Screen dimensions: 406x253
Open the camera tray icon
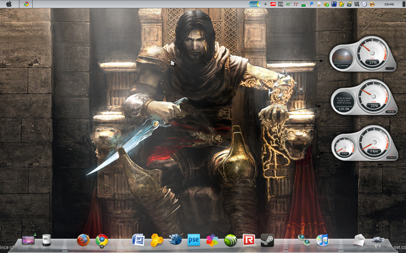[x=349, y=4]
